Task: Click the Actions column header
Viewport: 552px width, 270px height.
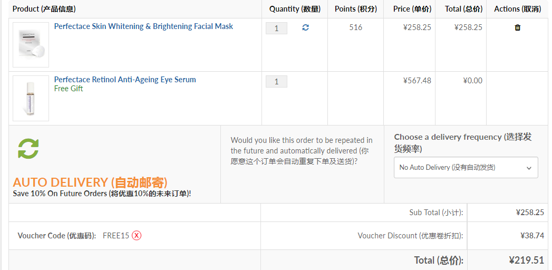Action: pos(518,9)
